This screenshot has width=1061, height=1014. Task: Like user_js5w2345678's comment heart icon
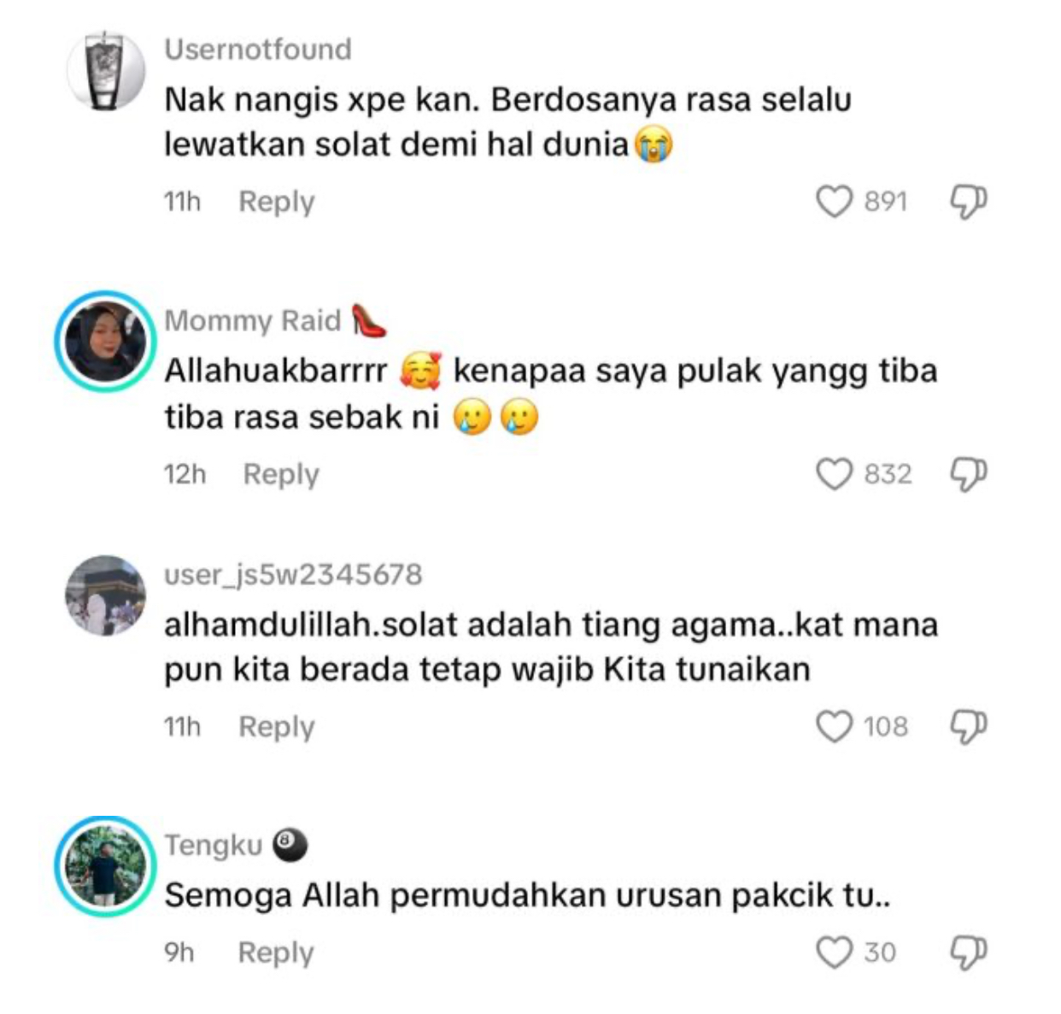834,727
